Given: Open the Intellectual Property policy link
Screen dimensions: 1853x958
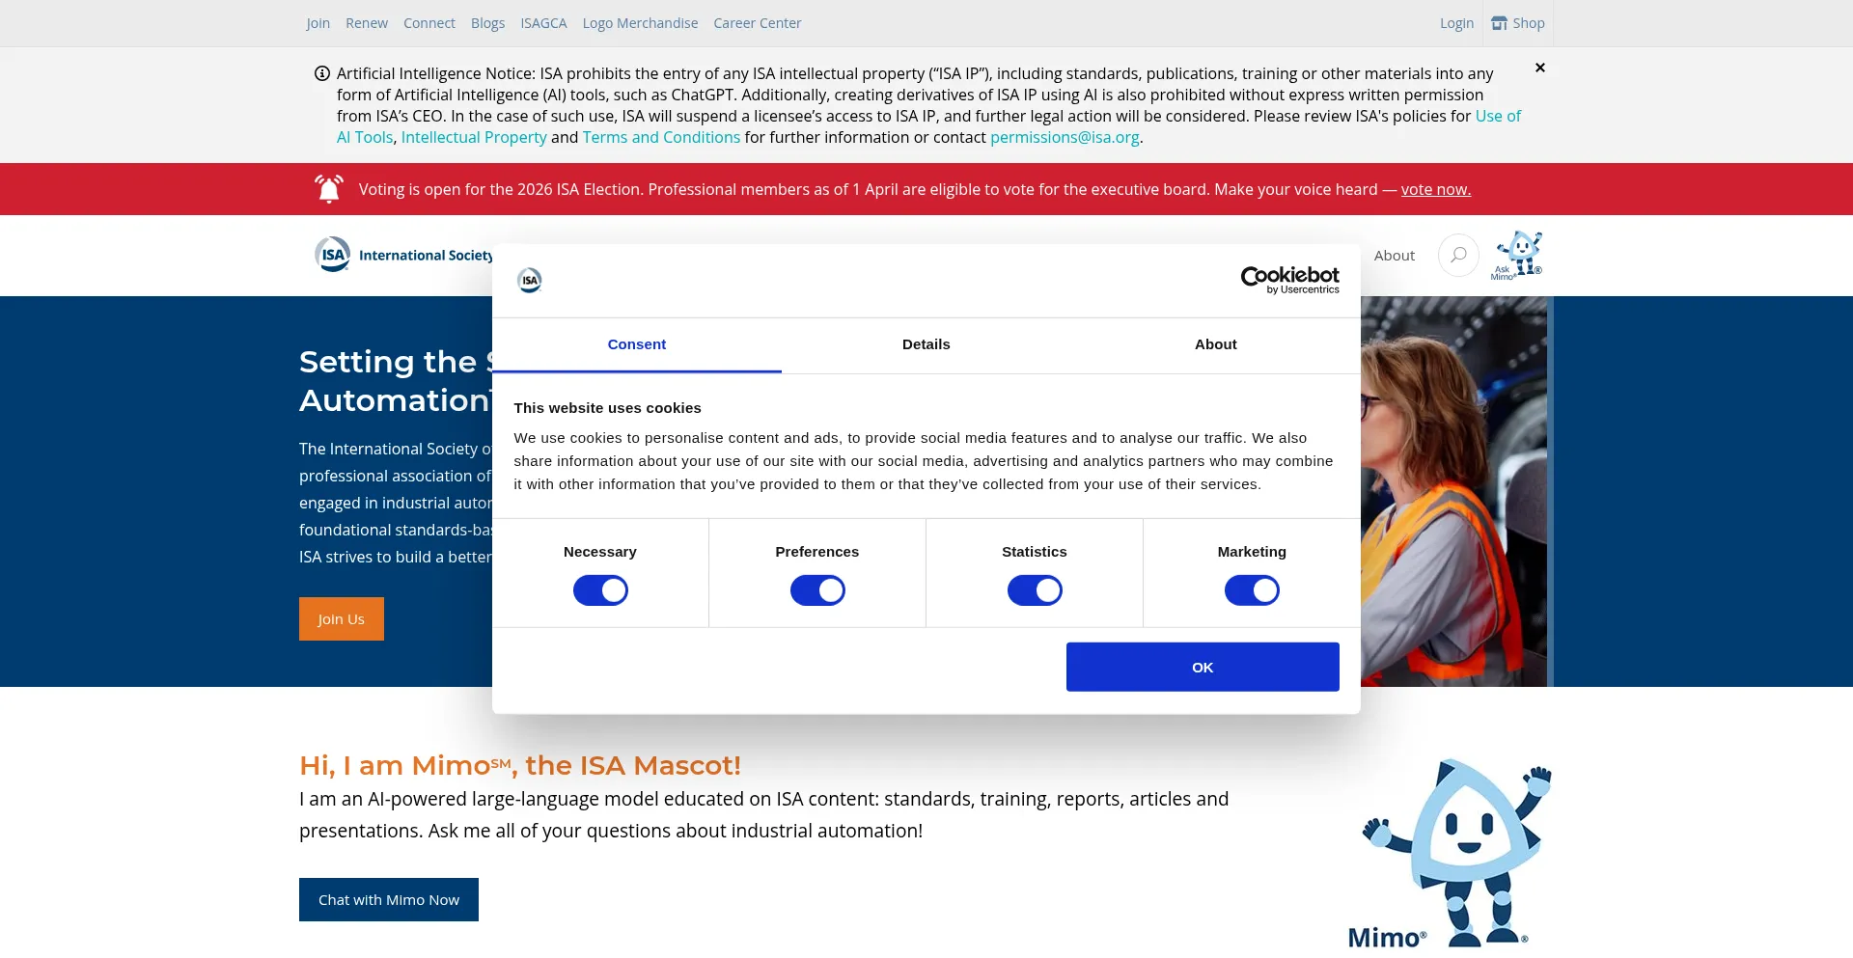Looking at the screenshot, I should 474,137.
